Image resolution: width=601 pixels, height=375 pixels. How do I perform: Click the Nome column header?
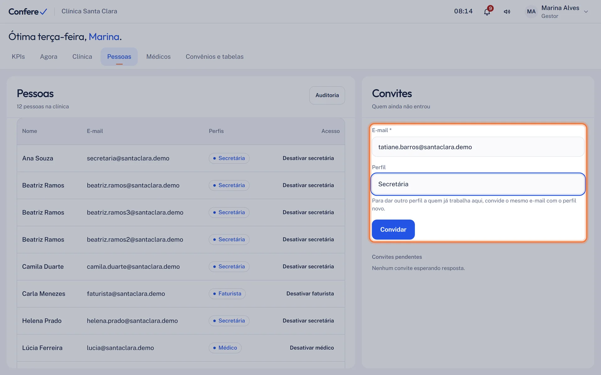(x=29, y=131)
